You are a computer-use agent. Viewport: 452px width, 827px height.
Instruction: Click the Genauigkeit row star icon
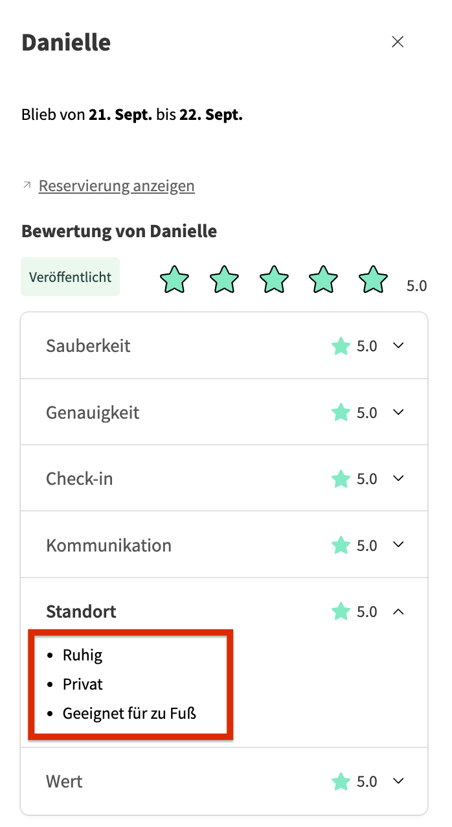[x=341, y=413]
